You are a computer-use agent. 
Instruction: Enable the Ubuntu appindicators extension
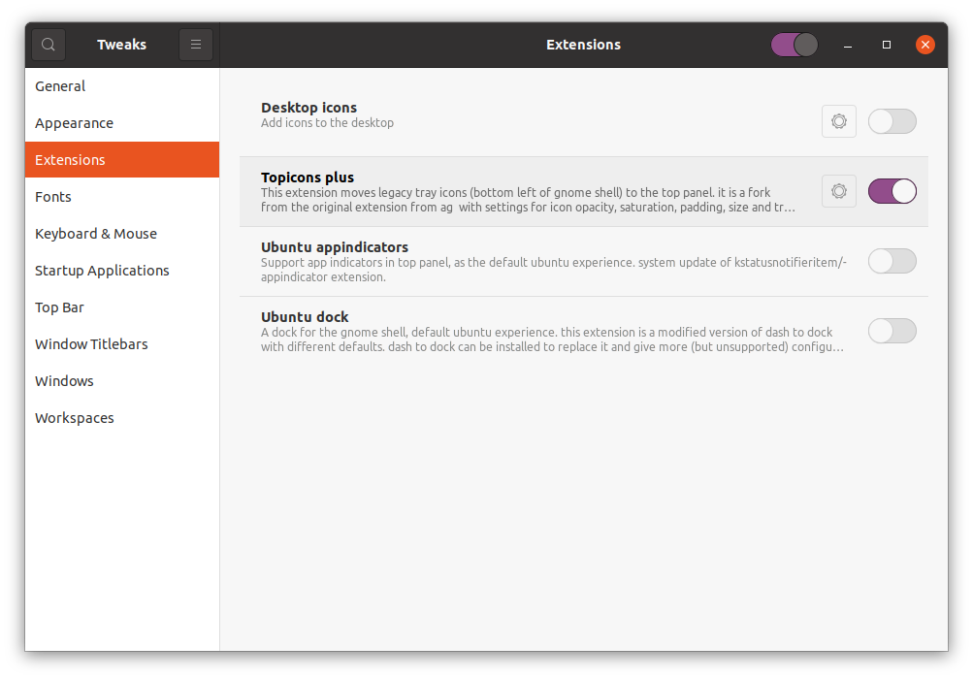(x=892, y=261)
